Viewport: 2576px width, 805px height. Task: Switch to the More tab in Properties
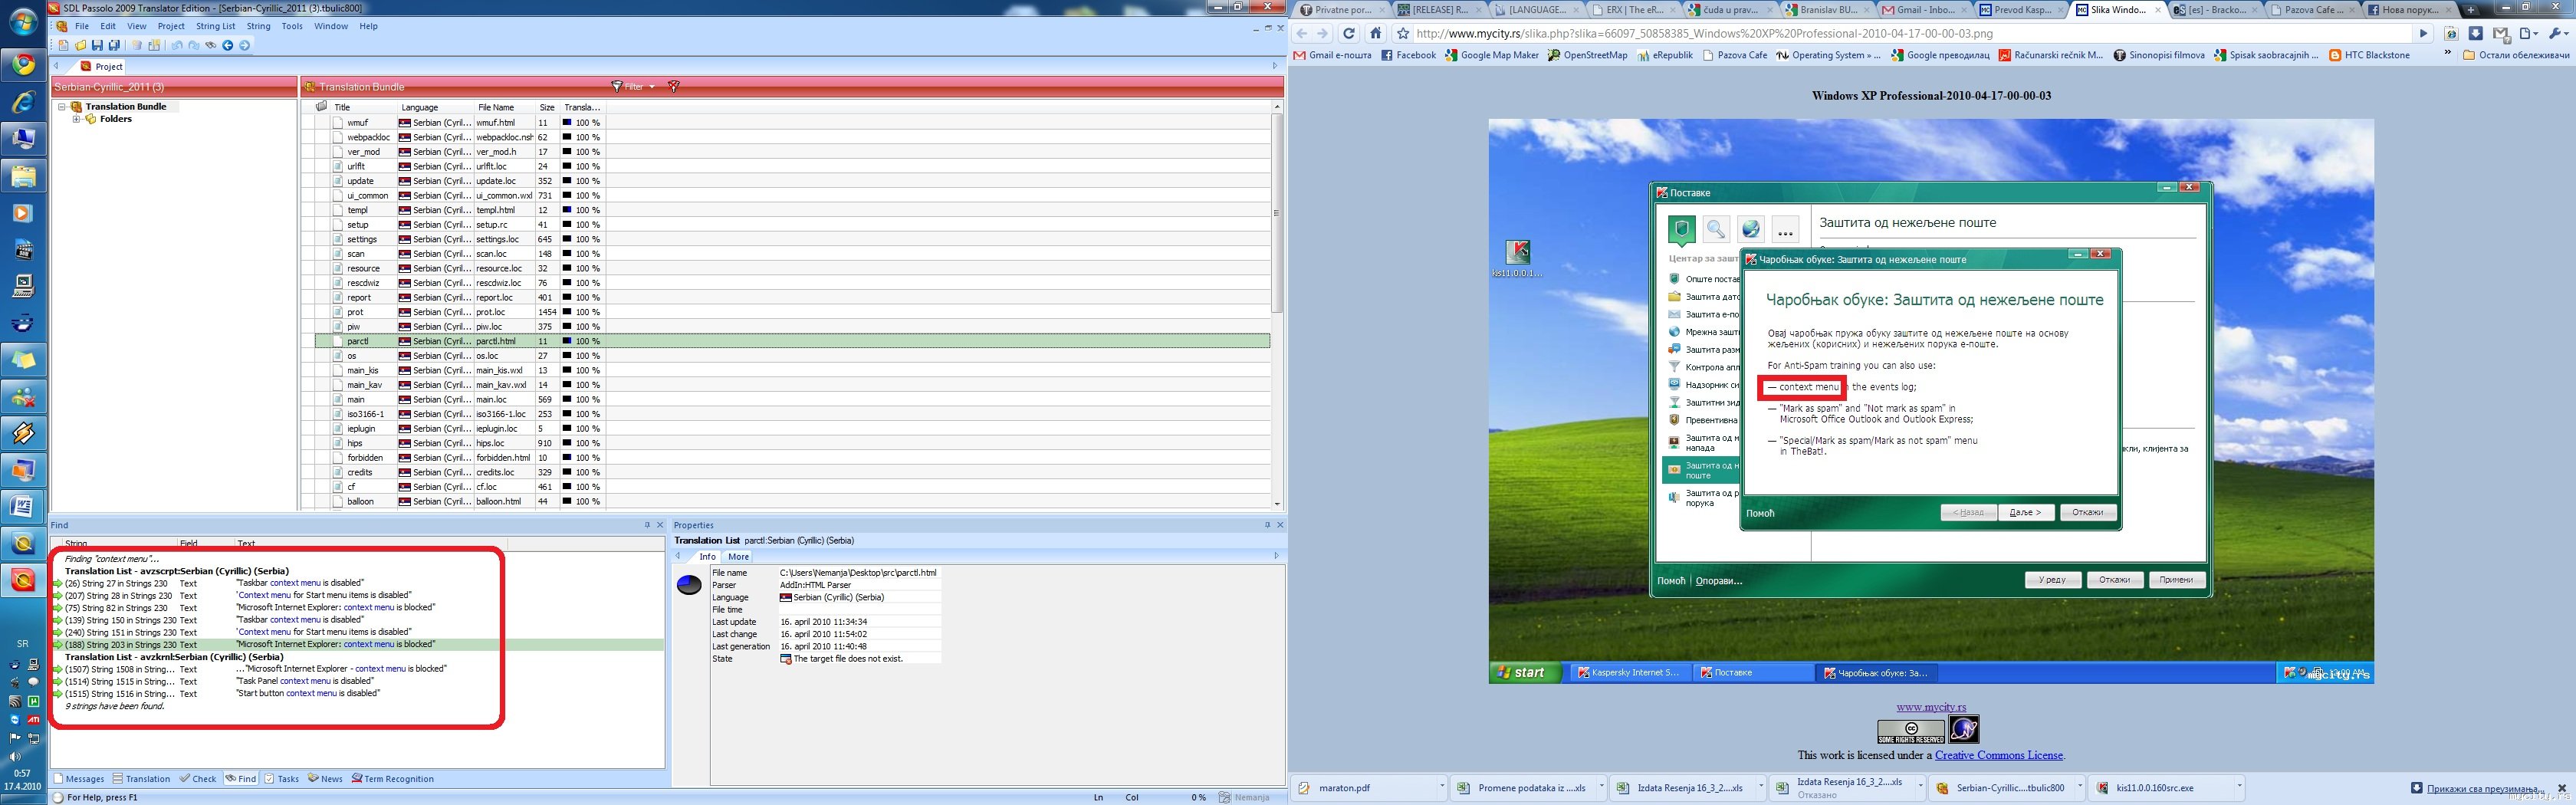[x=738, y=556]
